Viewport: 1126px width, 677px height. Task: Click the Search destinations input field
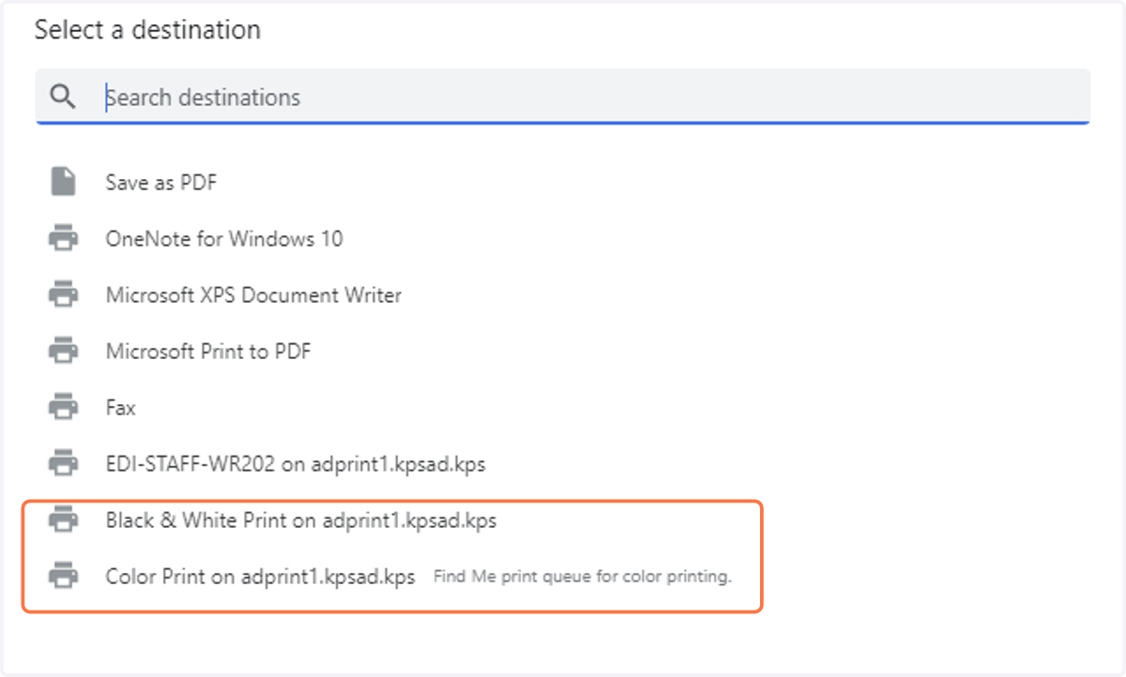[x=563, y=97]
